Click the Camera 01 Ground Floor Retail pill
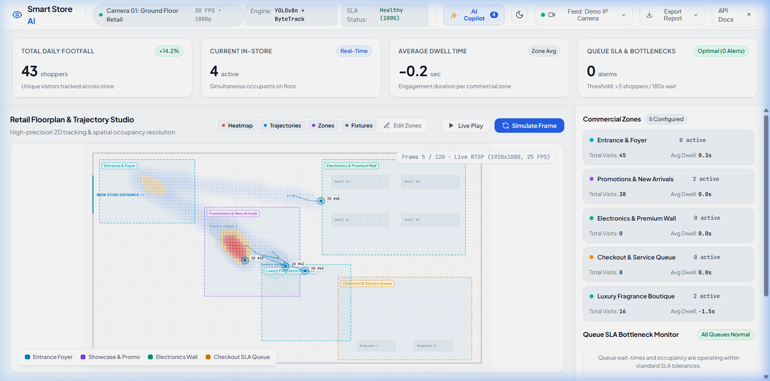770x381 pixels. 169,15
